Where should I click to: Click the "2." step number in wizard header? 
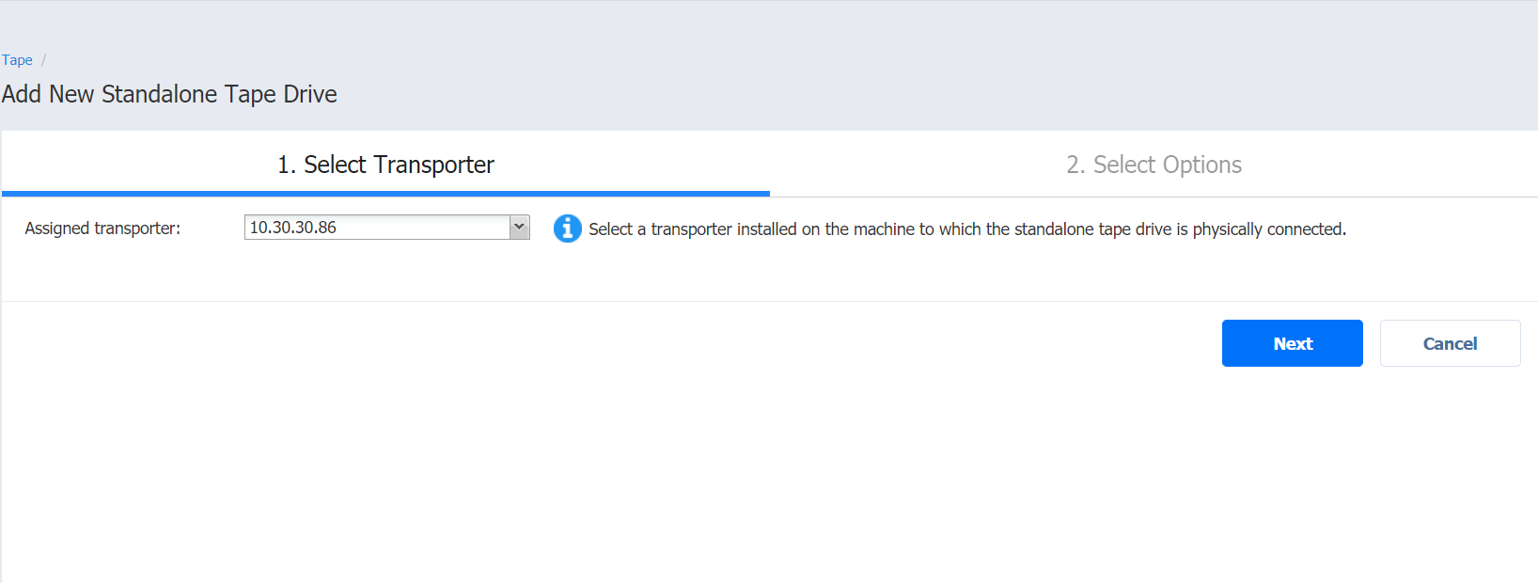tap(1075, 165)
